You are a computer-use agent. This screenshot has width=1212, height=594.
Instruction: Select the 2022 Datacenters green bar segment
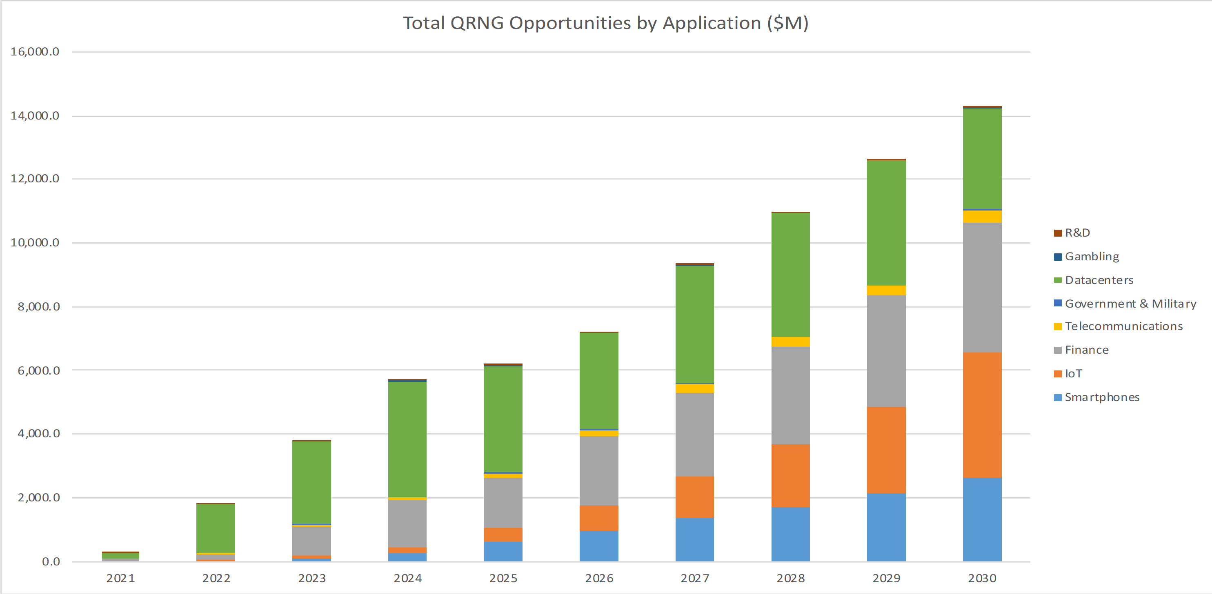click(x=216, y=529)
